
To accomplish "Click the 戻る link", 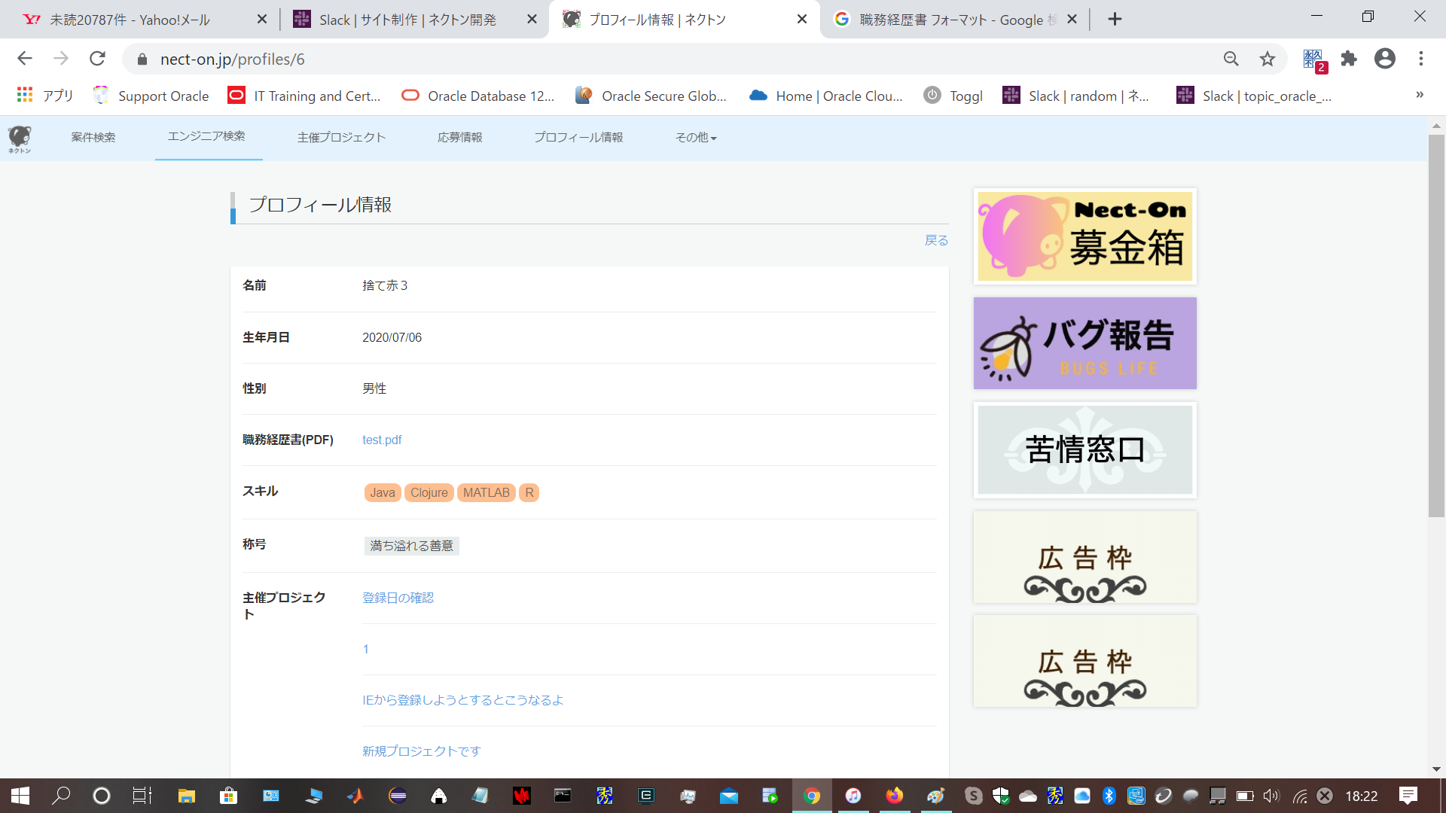I will [936, 240].
